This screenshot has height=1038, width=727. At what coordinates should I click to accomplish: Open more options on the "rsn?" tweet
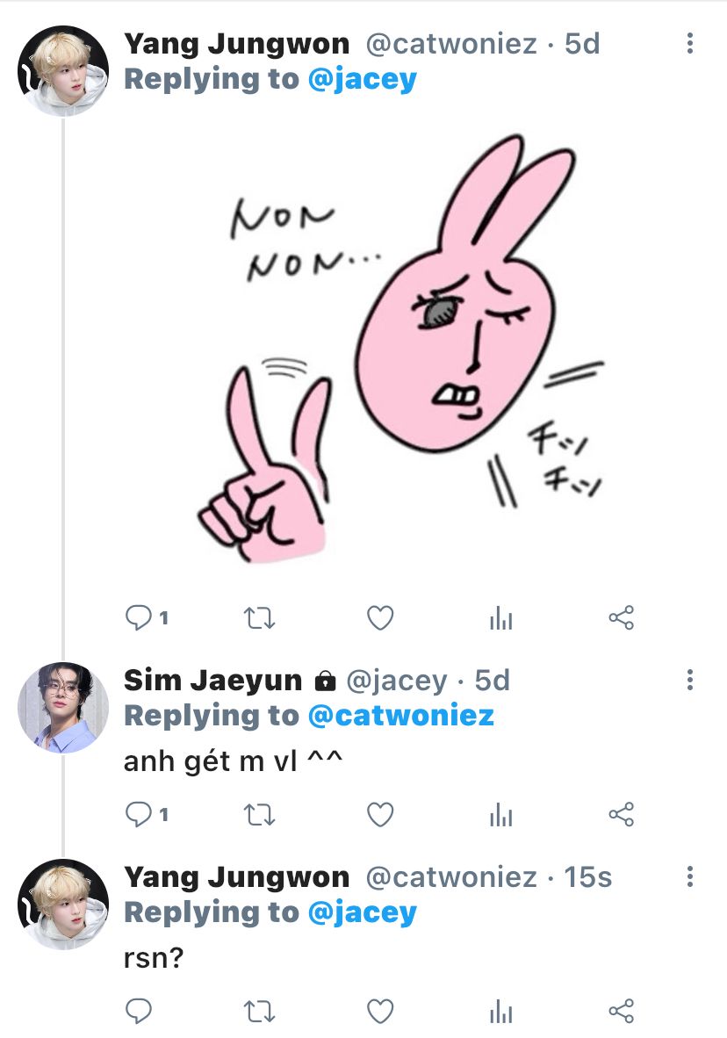point(690,876)
